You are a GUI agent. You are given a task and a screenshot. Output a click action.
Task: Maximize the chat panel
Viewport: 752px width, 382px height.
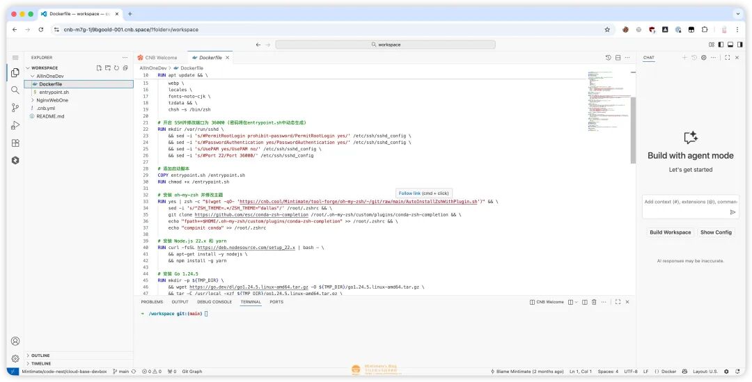[728, 58]
